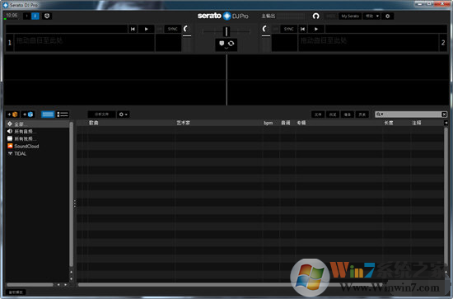Open the library gear options dropdown
The height and width of the screenshot is (299, 453).
[123, 114]
